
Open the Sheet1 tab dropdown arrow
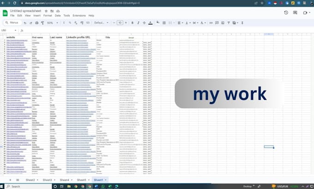coord(106,180)
